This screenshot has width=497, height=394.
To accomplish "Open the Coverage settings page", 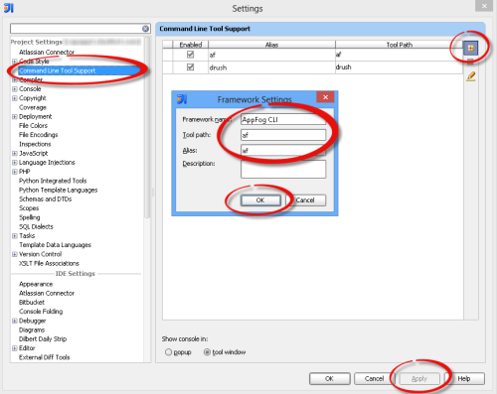I will (x=33, y=107).
